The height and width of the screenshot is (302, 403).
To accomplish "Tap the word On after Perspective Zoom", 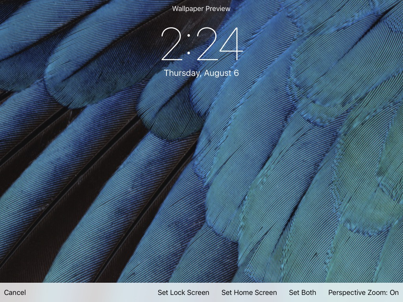I will tap(394, 293).
